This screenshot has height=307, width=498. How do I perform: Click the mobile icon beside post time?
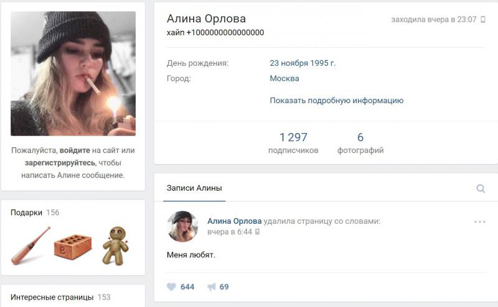click(x=257, y=232)
